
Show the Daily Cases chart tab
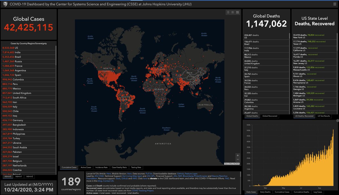251,192
